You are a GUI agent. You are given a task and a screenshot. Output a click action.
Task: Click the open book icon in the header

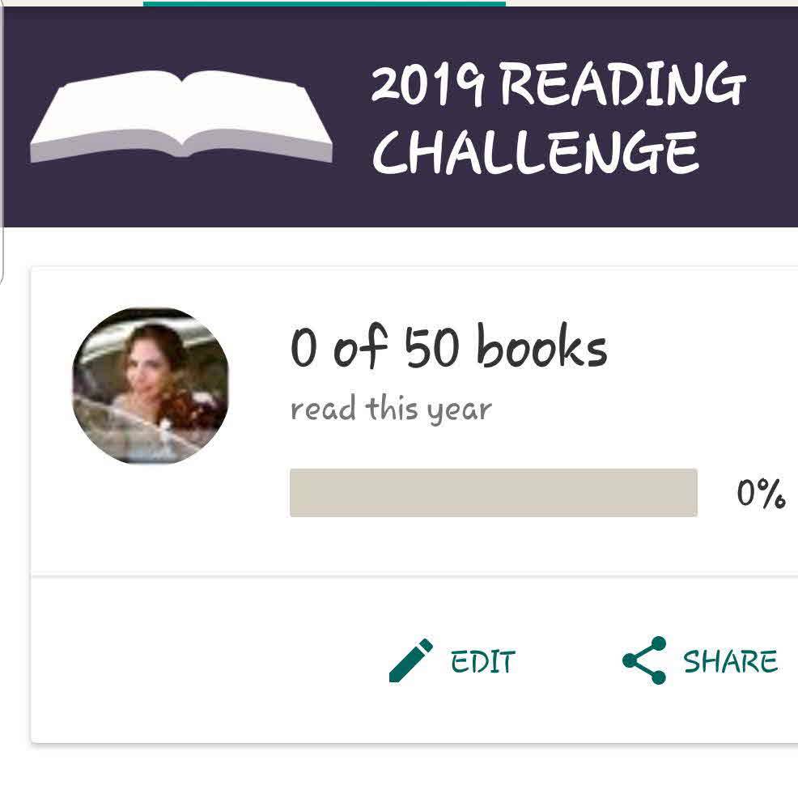click(x=181, y=116)
